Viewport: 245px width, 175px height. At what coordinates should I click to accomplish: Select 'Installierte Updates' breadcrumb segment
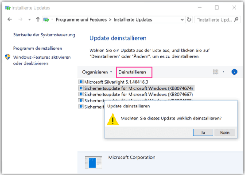coord(133,19)
